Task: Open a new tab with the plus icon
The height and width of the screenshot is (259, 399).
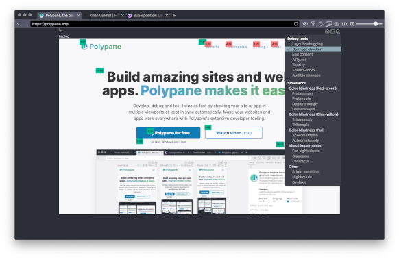Action: [x=174, y=15]
